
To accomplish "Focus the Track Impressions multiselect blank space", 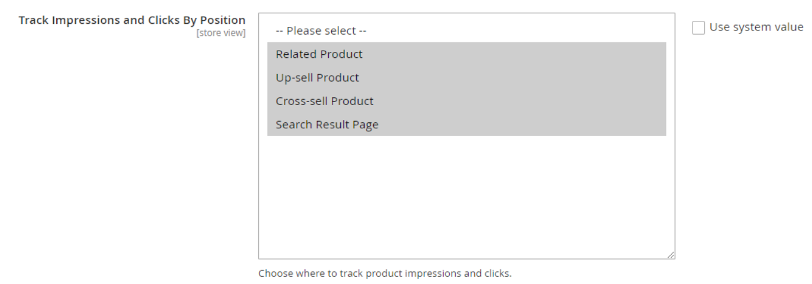I will point(466,197).
